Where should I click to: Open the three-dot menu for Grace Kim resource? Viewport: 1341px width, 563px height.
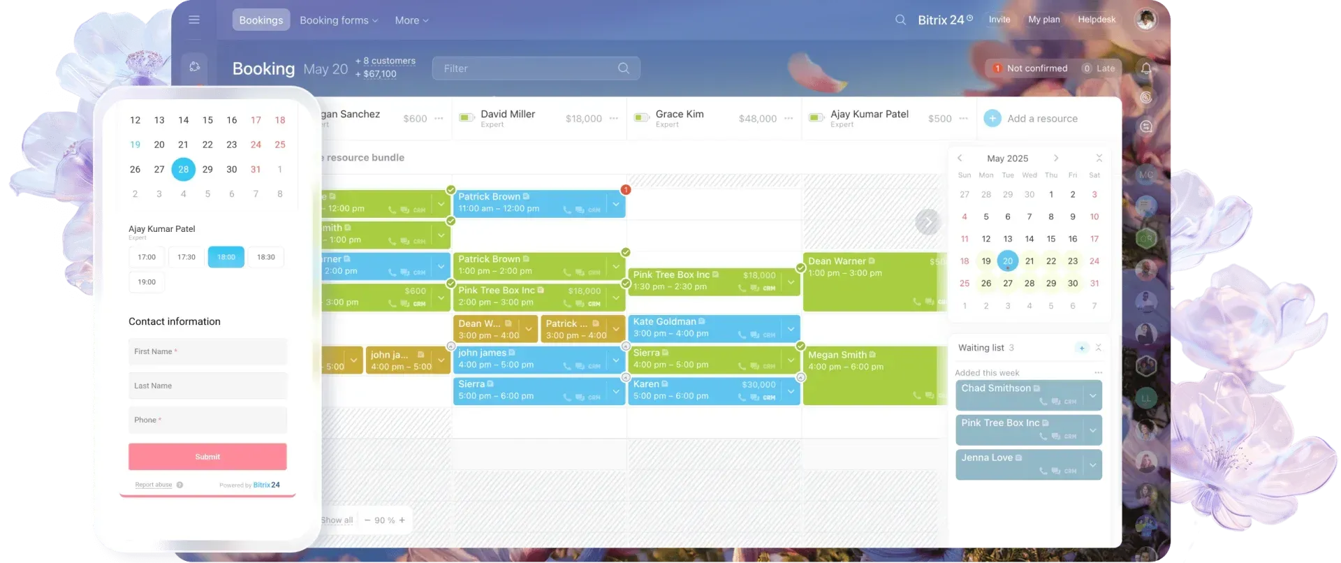pos(788,119)
